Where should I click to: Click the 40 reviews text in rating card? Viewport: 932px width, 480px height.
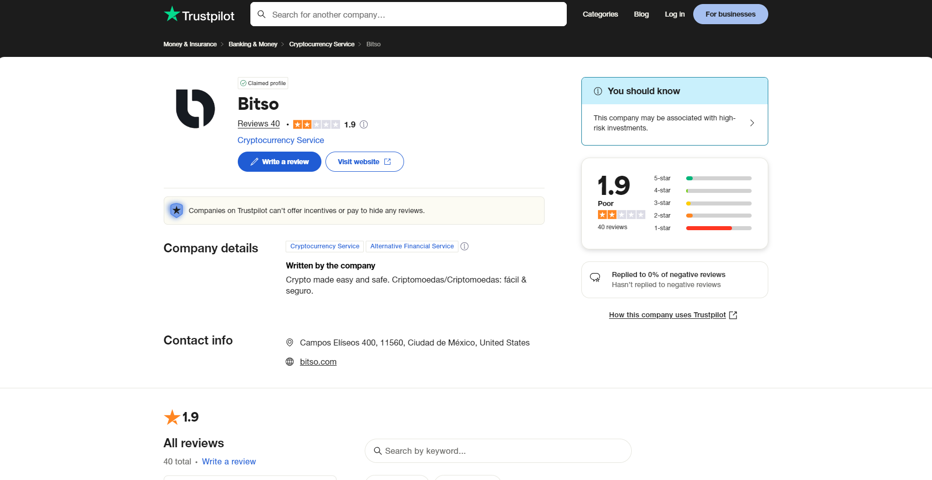612,227
